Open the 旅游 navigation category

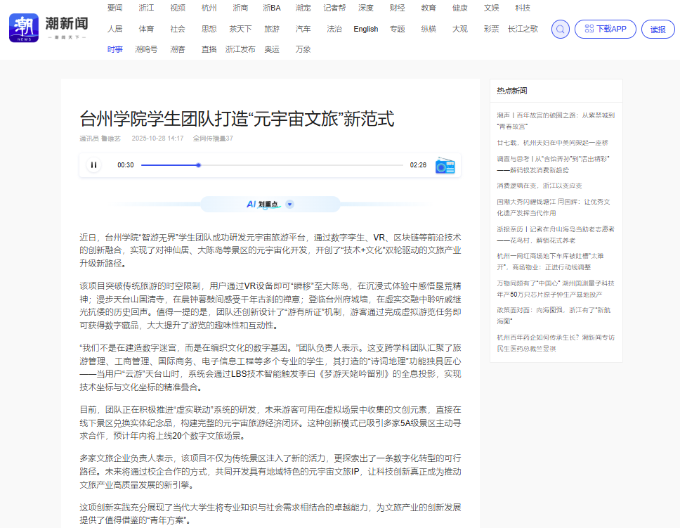[x=271, y=29]
